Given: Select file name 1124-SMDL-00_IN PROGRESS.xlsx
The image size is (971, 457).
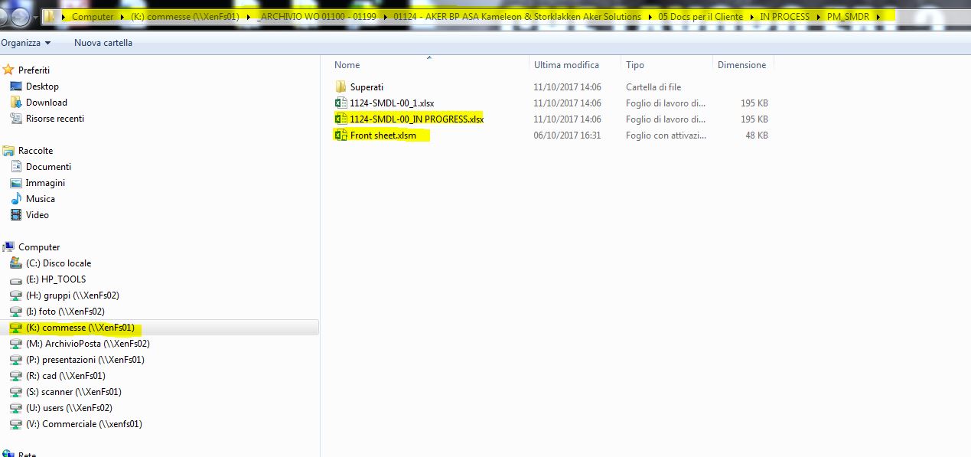Looking at the screenshot, I should (417, 119).
